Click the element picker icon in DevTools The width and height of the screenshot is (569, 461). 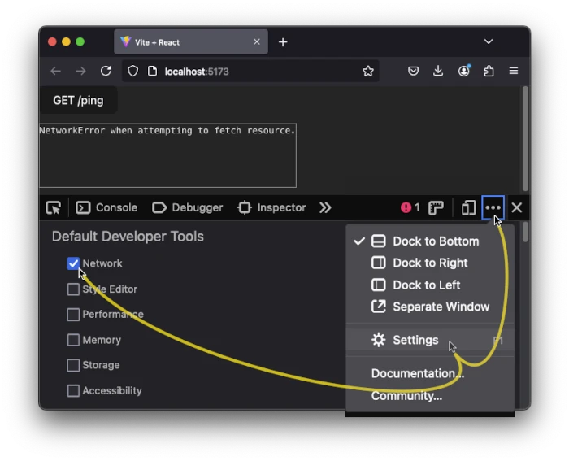[54, 208]
